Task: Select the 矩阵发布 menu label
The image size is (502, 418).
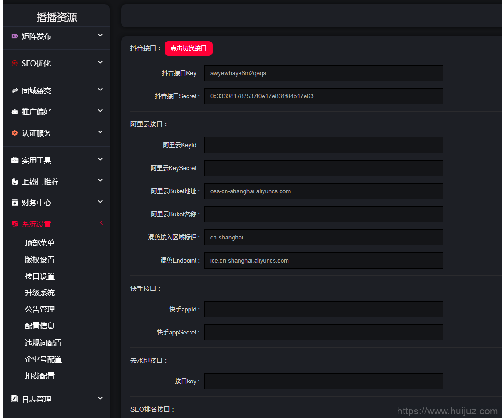Action: pyautogui.click(x=36, y=36)
